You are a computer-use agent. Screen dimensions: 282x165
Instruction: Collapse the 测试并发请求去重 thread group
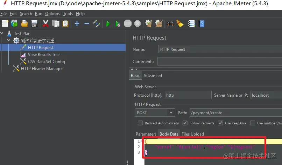tap(9, 40)
